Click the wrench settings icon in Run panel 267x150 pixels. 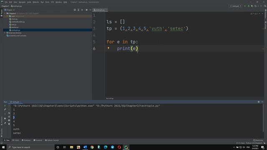click(5, 110)
